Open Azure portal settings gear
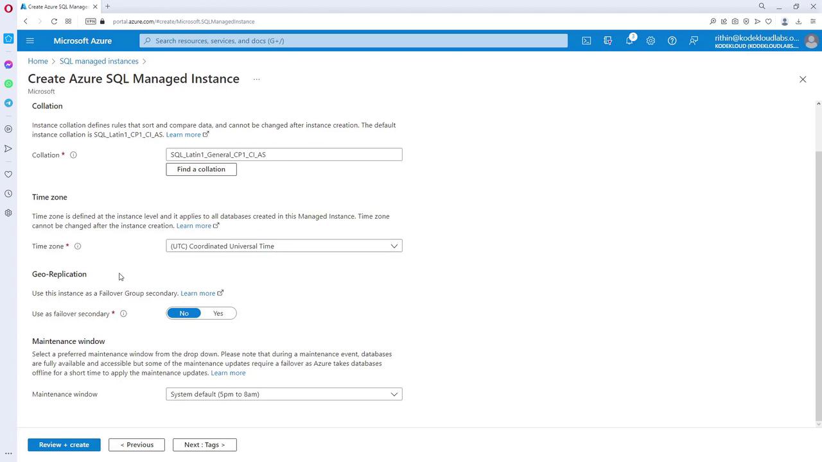Screen dimensions: 822x462 (651, 40)
